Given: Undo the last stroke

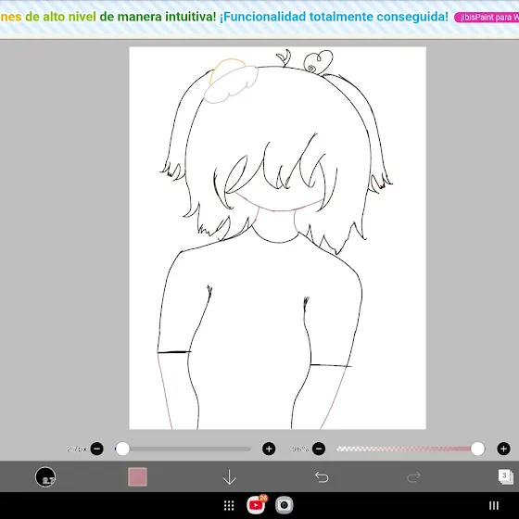Looking at the screenshot, I should point(322,477).
